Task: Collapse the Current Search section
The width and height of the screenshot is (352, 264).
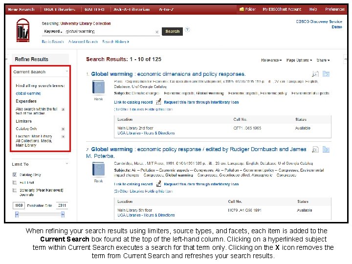Action: point(66,71)
